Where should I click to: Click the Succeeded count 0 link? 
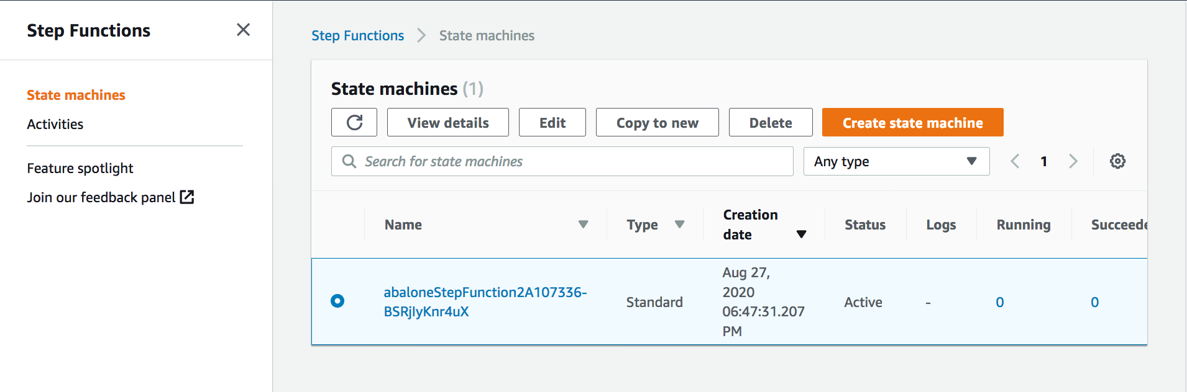(x=1095, y=302)
